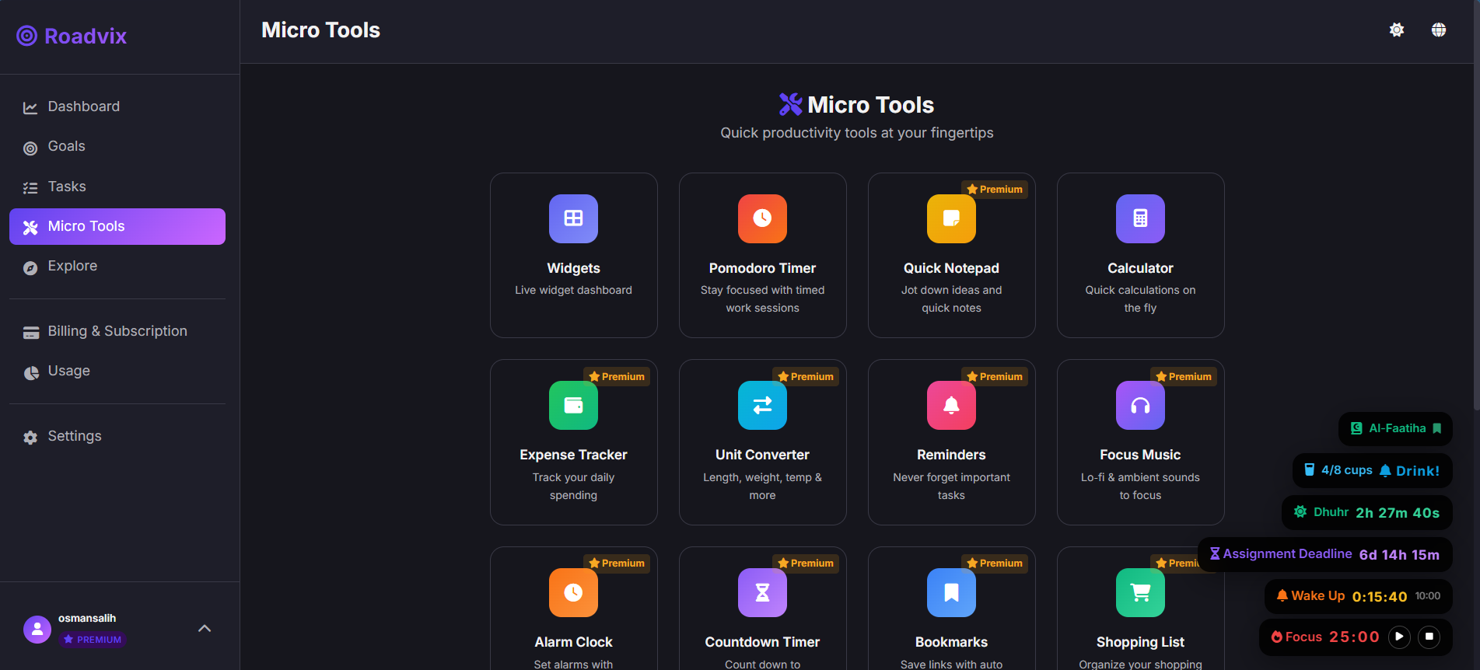Open the Alarm Clock orange icon

pyautogui.click(x=573, y=592)
